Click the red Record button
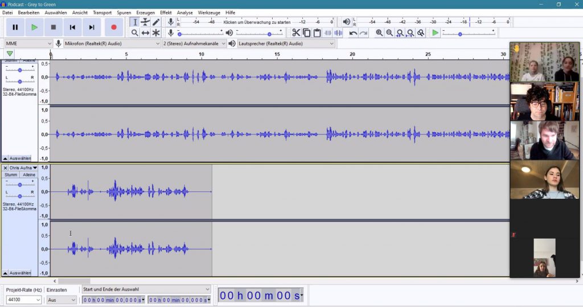The height and width of the screenshot is (307, 583). pyautogui.click(x=113, y=27)
